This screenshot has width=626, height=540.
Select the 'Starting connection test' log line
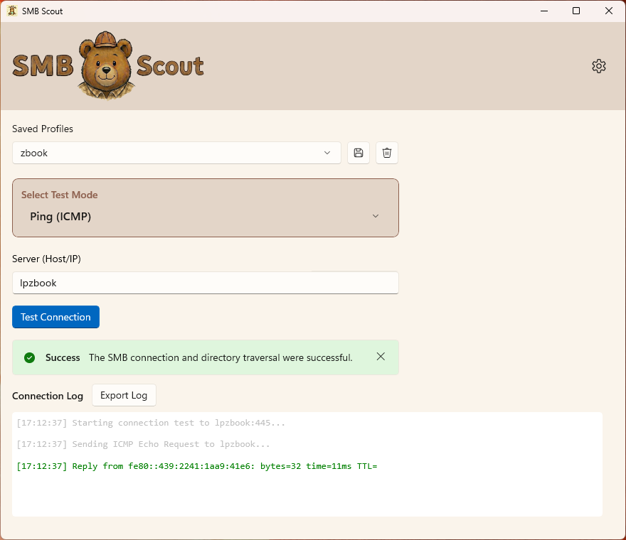[x=150, y=423]
